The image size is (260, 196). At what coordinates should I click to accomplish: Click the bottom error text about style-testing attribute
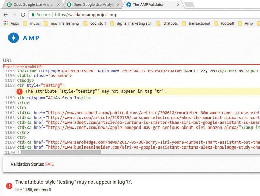(74, 182)
